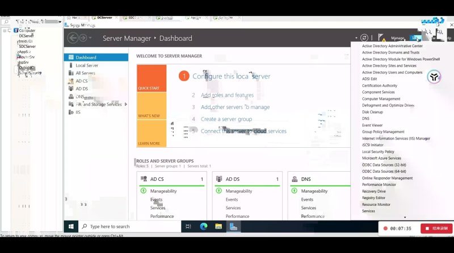The height and width of the screenshot is (253, 454).
Task: Click the AD CS tile icon
Action: tap(144, 179)
